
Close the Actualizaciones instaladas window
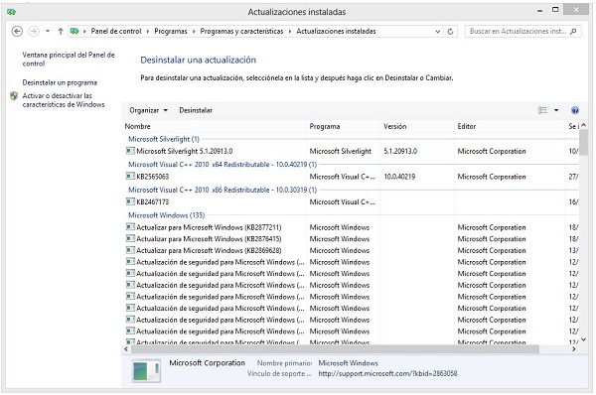point(576,10)
